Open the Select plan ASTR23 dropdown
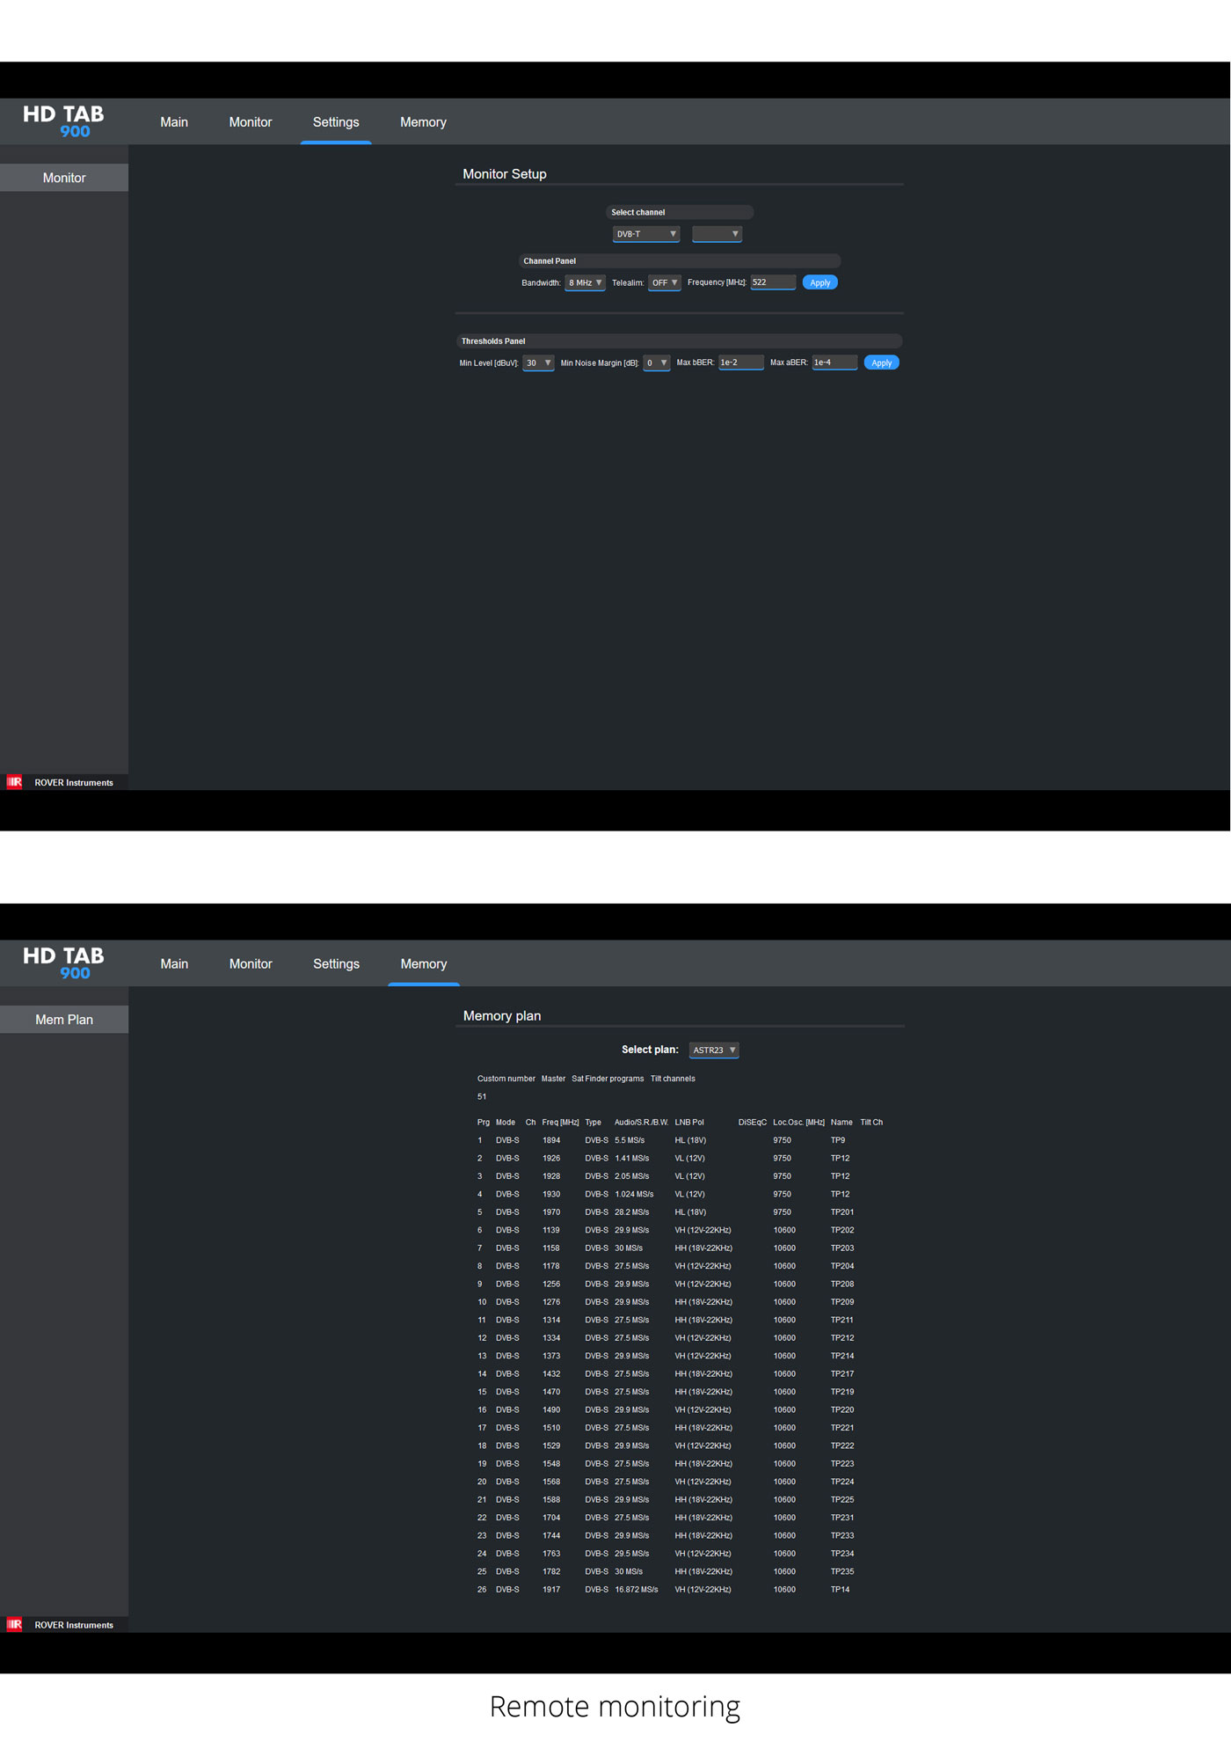Screen dimensions: 1231x1742 pos(714,1050)
